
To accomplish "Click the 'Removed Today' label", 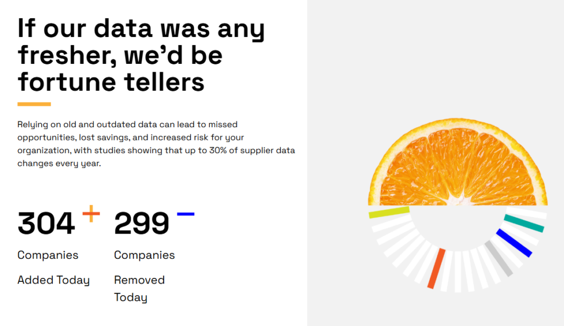I will [139, 289].
